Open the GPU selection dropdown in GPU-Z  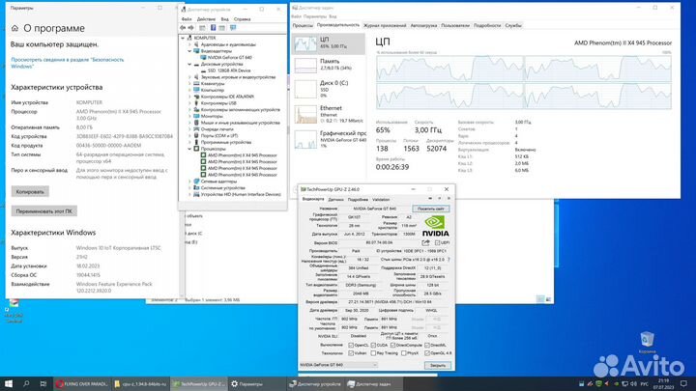[338, 365]
